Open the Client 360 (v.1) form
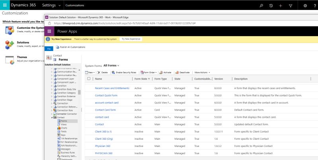The width and height of the screenshot is (318, 160). [103, 132]
